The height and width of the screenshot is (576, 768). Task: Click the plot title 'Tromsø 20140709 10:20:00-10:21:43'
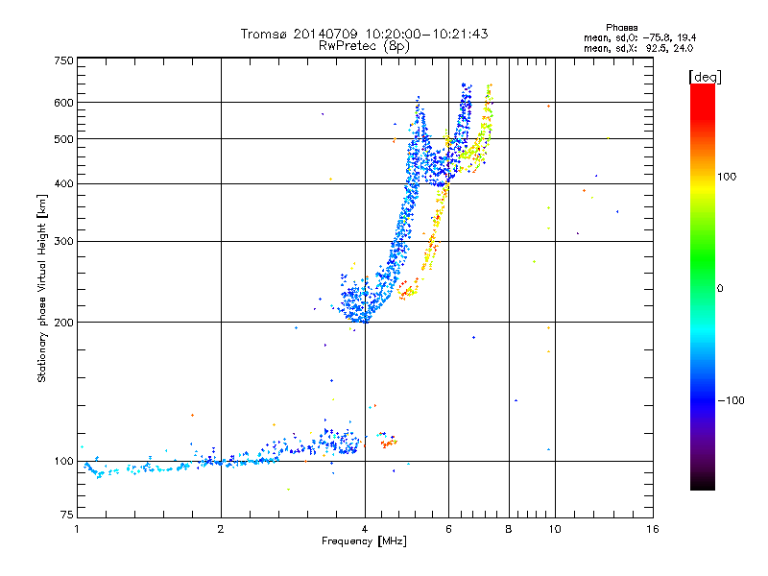(x=364, y=34)
